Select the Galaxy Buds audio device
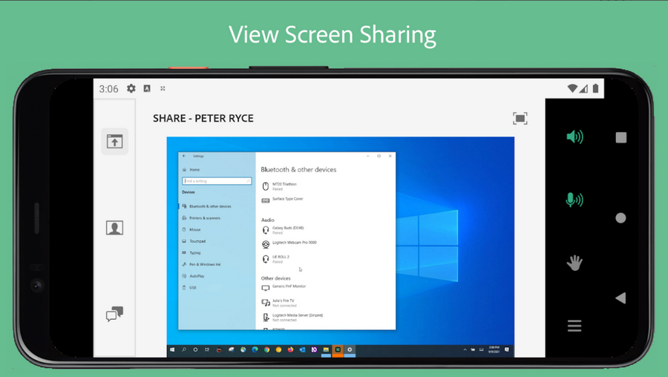The height and width of the screenshot is (377, 668). point(286,230)
